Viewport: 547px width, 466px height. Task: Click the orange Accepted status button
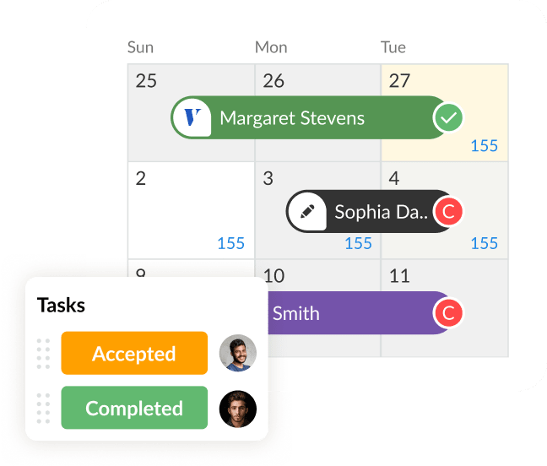134,354
